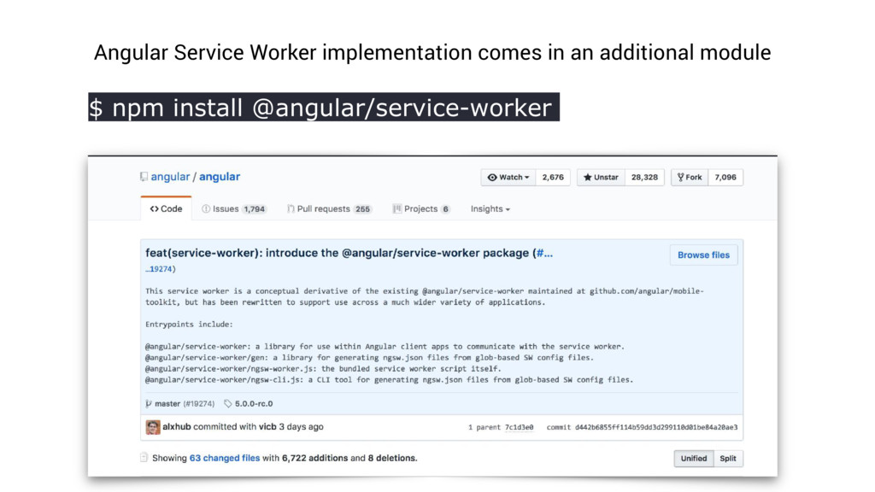875x492 pixels.
Task: Click the Browse files button
Action: (704, 255)
